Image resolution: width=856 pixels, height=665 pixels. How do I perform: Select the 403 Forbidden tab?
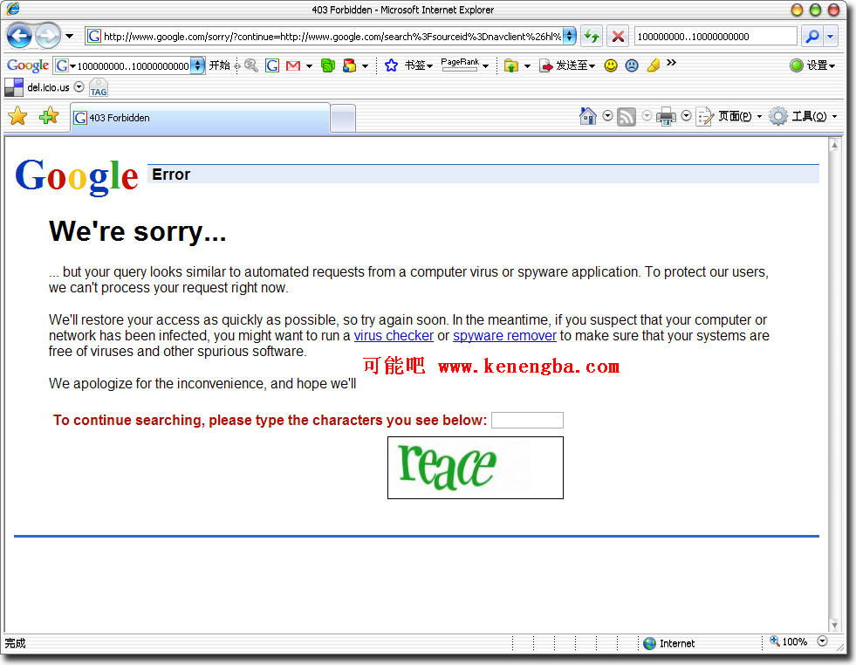199,118
